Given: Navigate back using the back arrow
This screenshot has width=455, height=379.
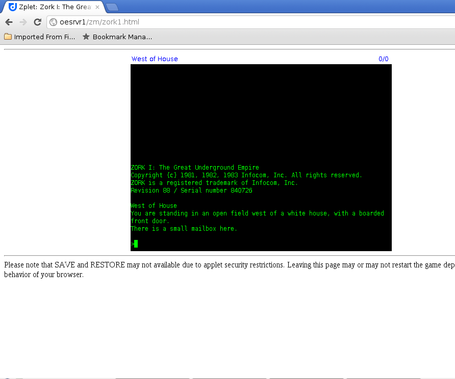Looking at the screenshot, I should pos(9,22).
